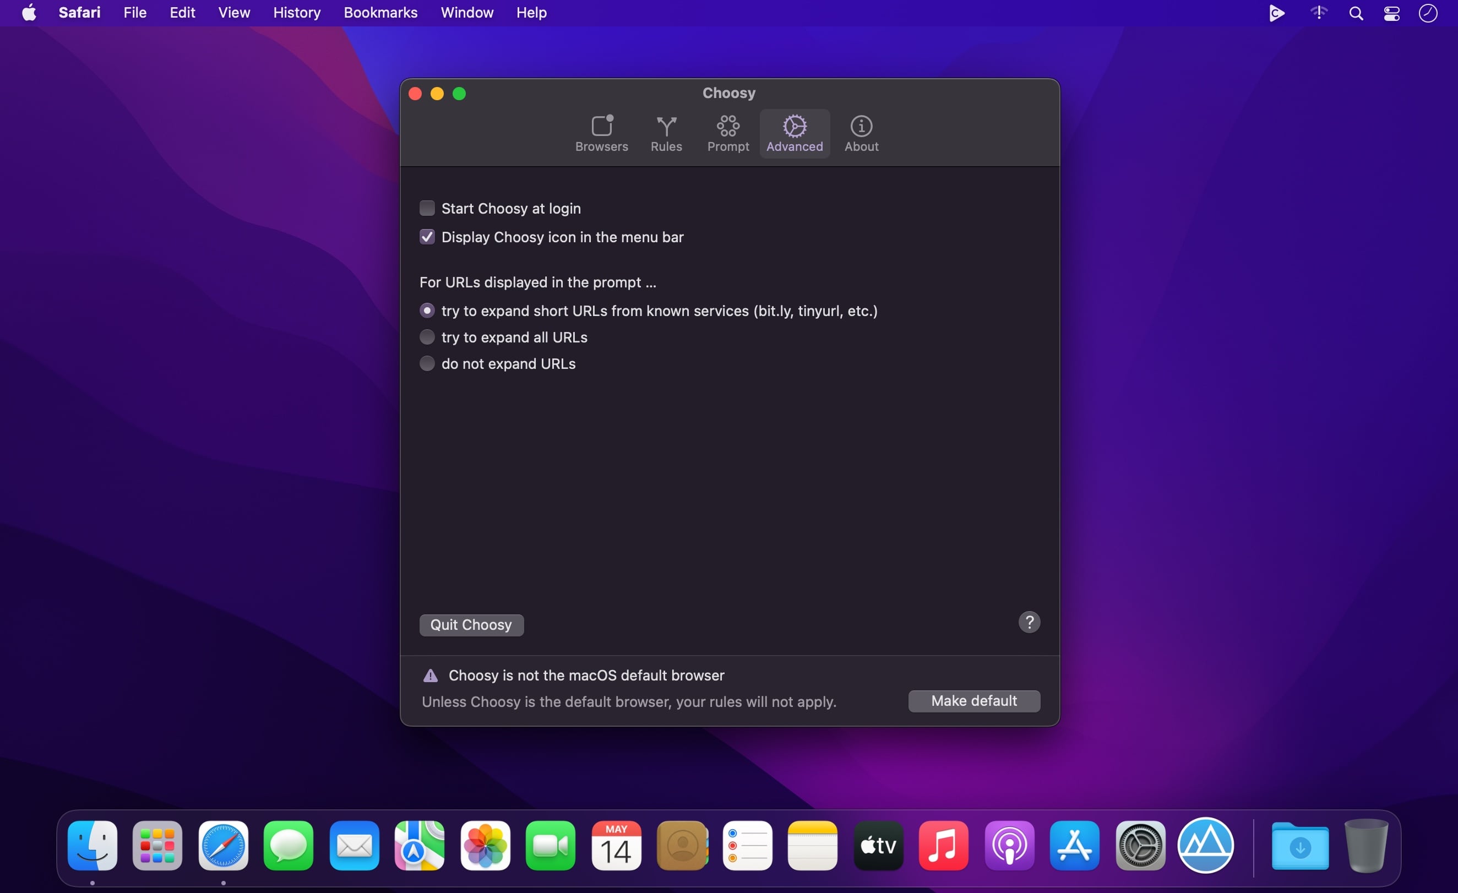
Task: Open the Rules tab
Action: tap(666, 134)
